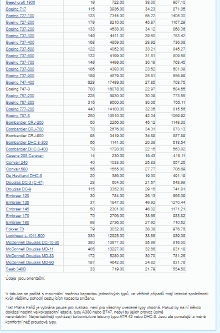Open the Convair 580 link
The image size is (220, 333).
(x=17, y=169)
